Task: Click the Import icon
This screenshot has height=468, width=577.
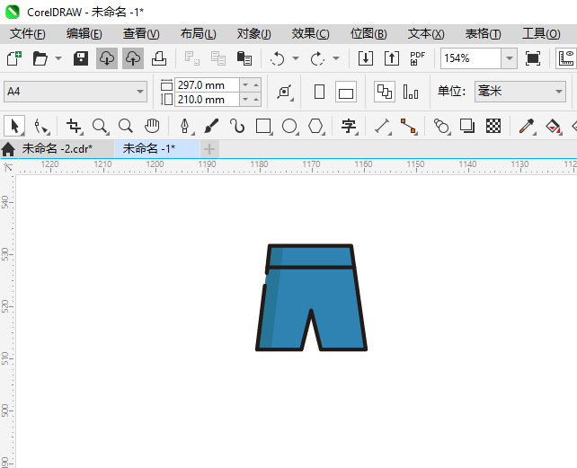Action: click(x=366, y=58)
